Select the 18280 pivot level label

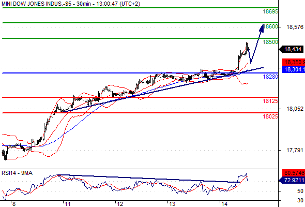270,77
